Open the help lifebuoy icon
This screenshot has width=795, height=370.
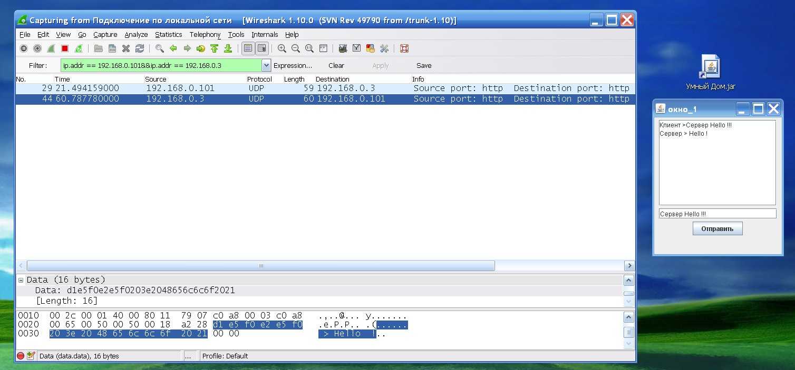[404, 48]
